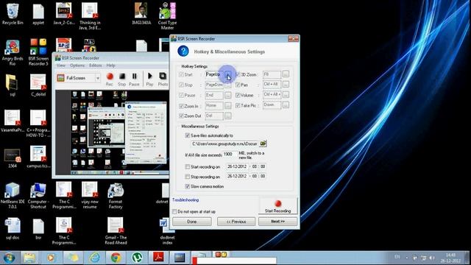Select the NetBeans IDE desktop icon

(x=13, y=196)
